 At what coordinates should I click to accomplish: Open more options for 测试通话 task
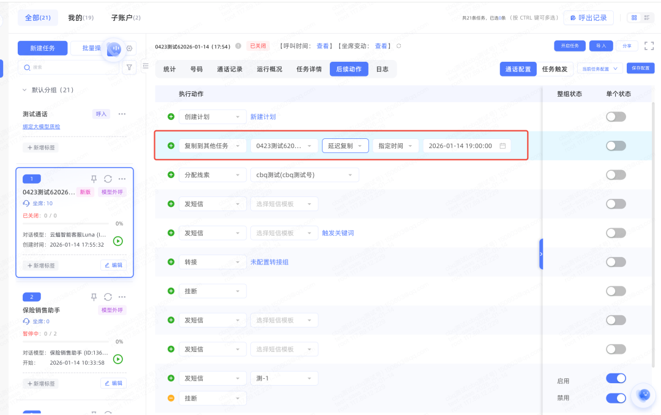[x=122, y=114]
